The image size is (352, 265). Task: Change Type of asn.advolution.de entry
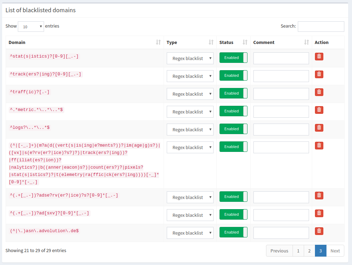pos(190,233)
